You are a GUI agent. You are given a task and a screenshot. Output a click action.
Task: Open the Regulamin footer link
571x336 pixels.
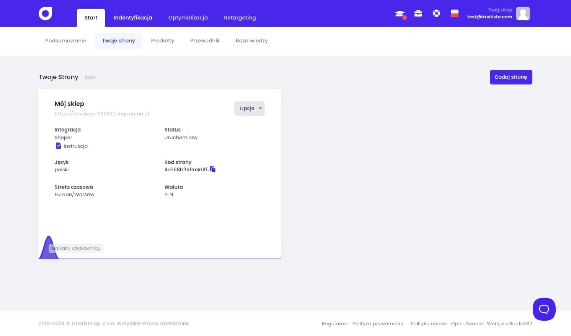click(335, 324)
